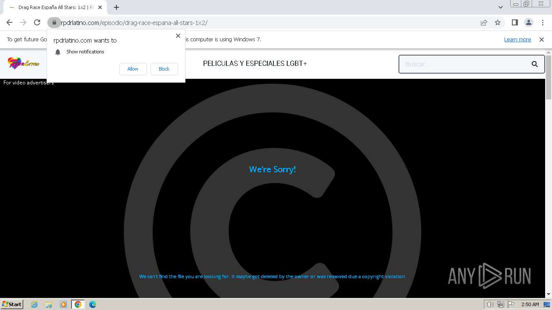Screen dimensions: 552x310
Task: Open File Explorer from the taskbar
Action: pyautogui.click(x=49, y=304)
